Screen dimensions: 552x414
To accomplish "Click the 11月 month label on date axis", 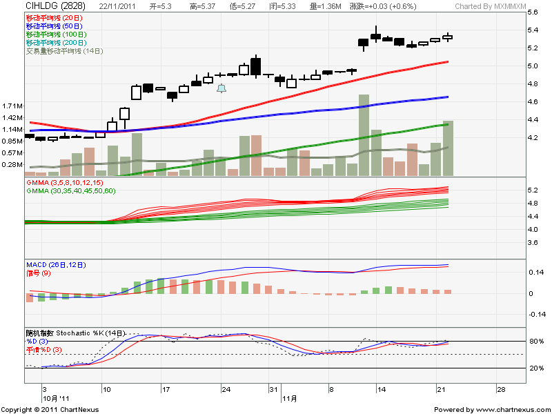I will click(x=289, y=399).
